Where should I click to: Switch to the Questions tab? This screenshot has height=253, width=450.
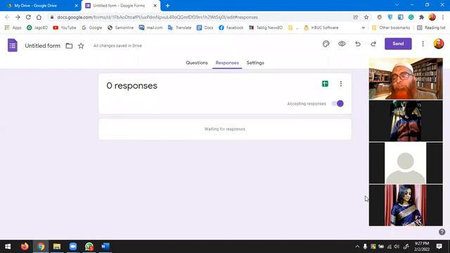197,63
